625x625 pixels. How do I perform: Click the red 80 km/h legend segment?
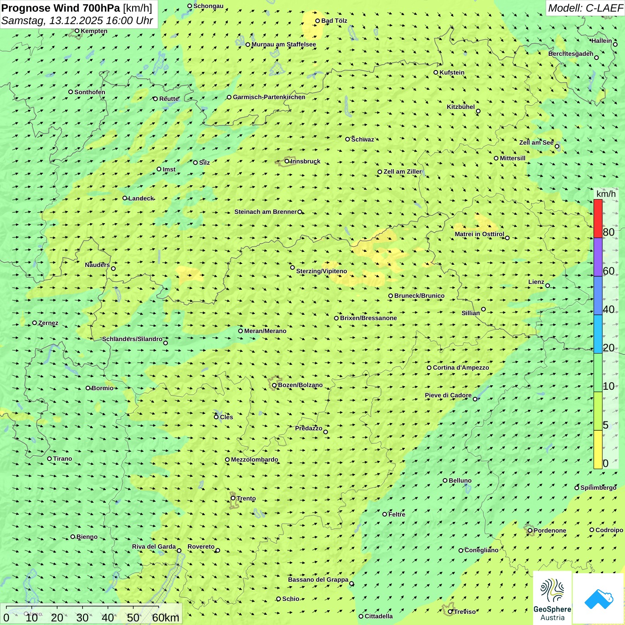(x=598, y=219)
